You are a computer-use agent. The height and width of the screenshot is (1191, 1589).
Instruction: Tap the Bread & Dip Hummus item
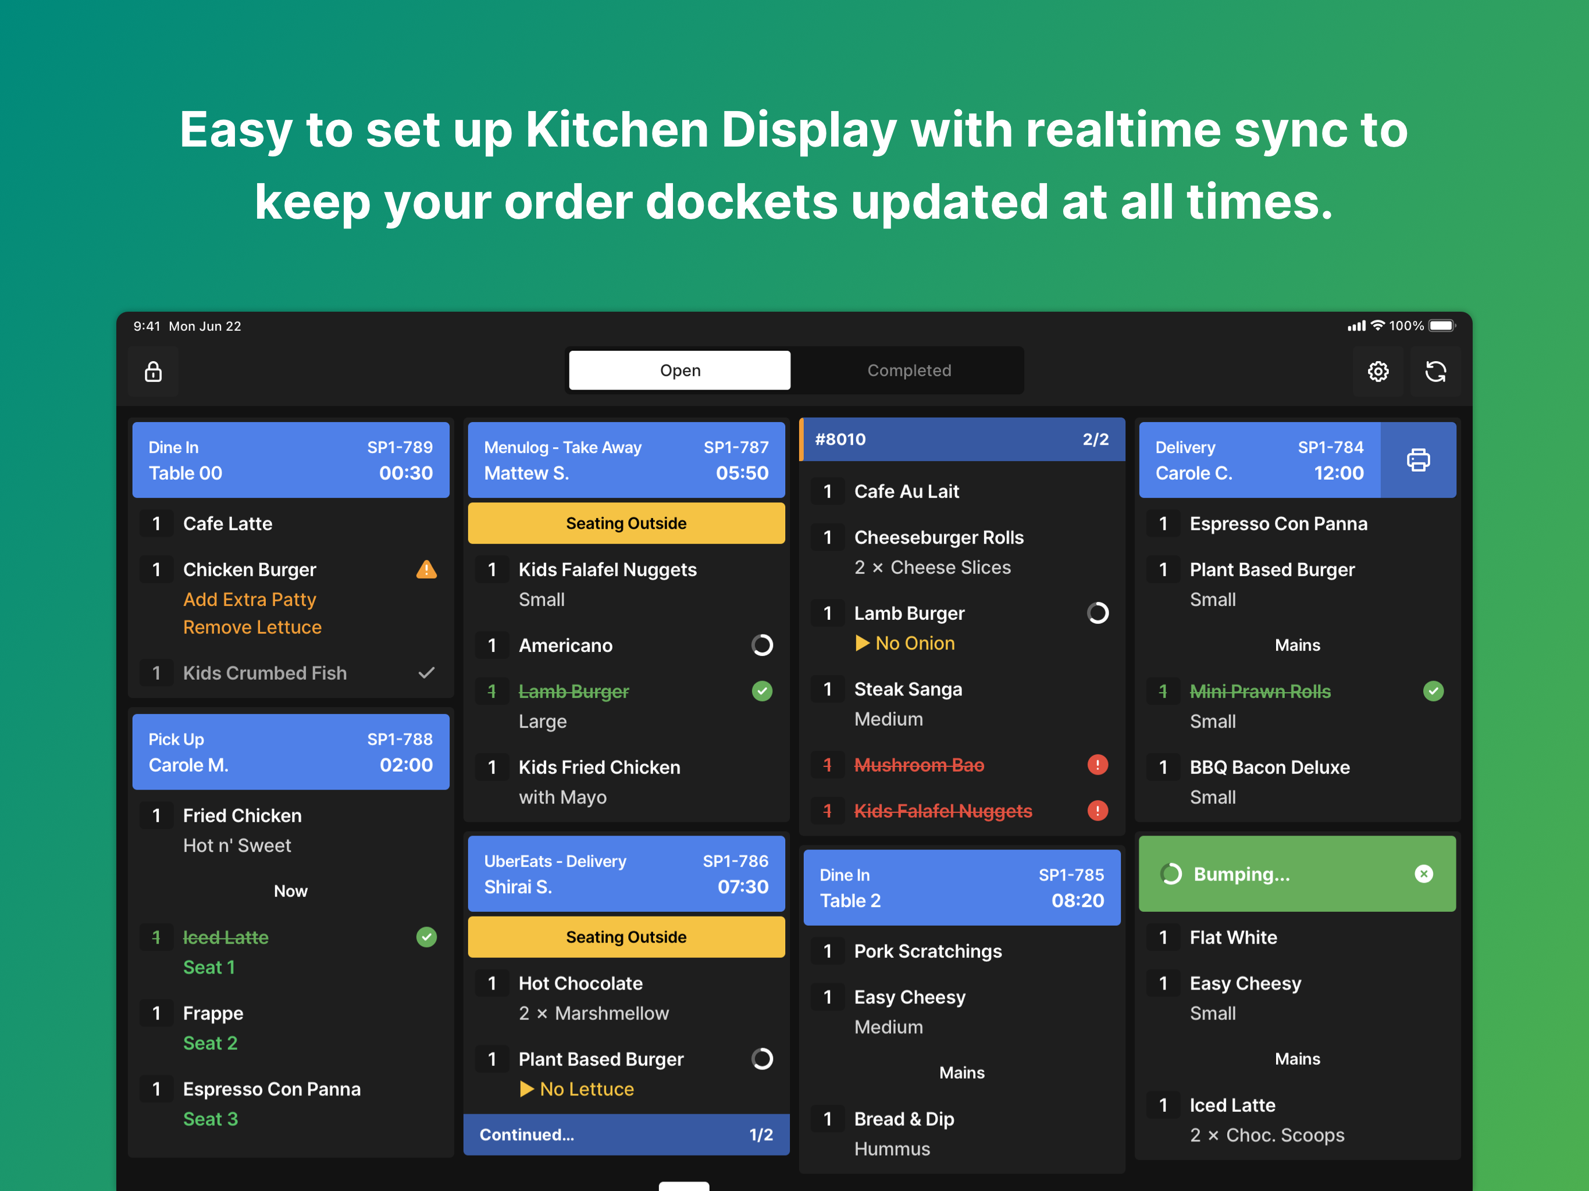(962, 1133)
